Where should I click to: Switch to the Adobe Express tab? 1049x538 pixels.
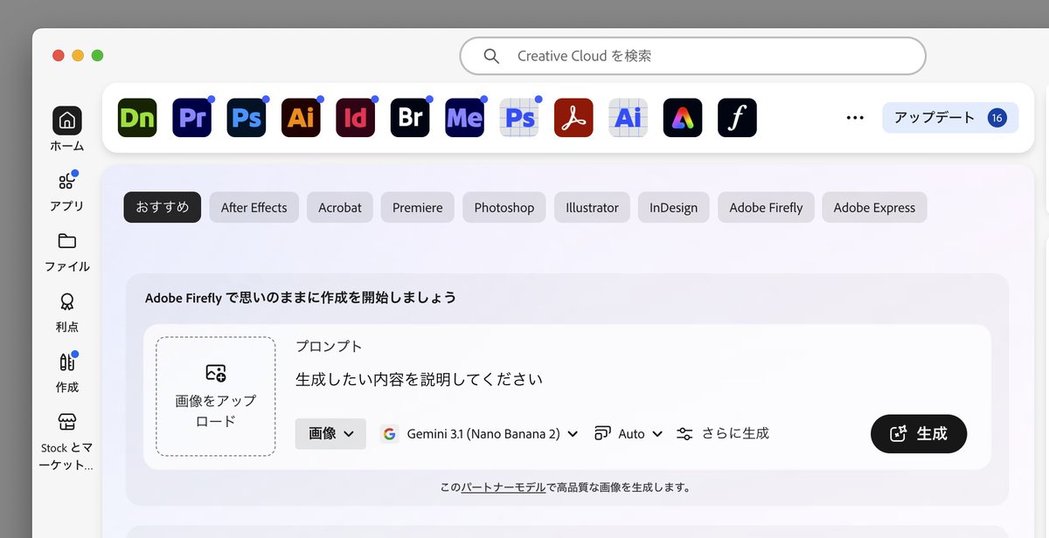coord(874,207)
